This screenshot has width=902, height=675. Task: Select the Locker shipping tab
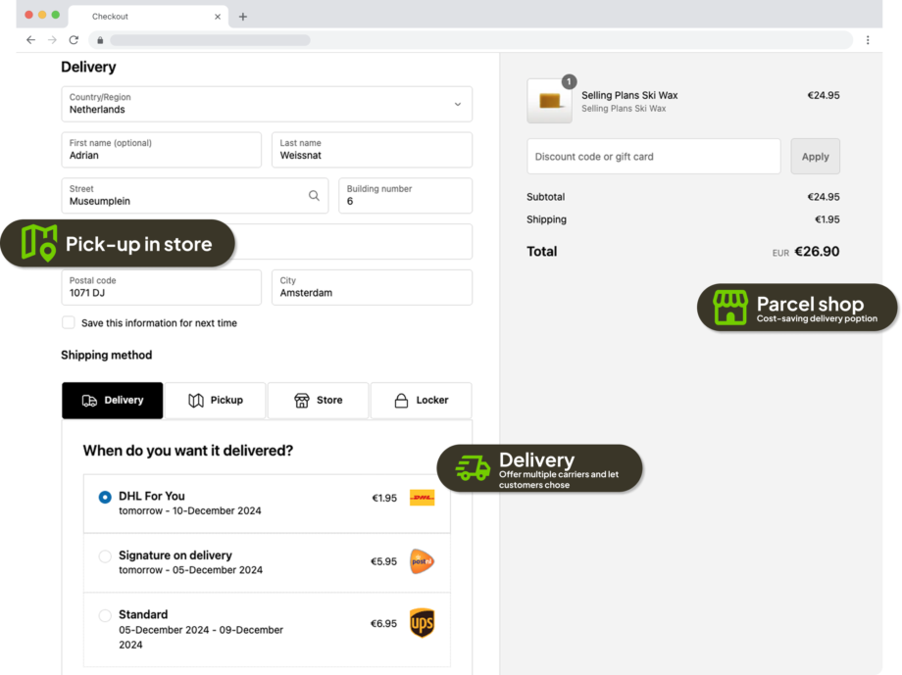click(421, 401)
